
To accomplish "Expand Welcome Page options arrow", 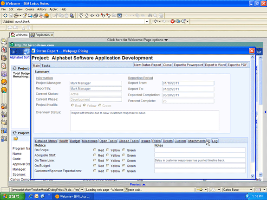I will click(166, 40).
